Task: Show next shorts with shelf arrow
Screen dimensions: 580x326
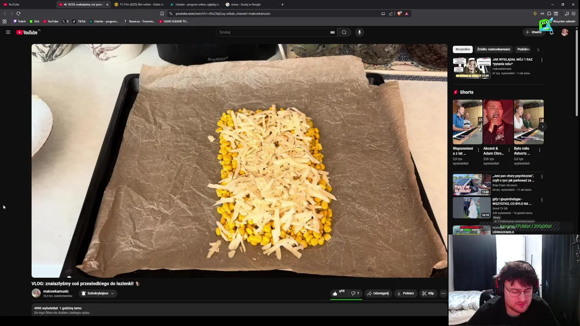Action: (x=542, y=127)
